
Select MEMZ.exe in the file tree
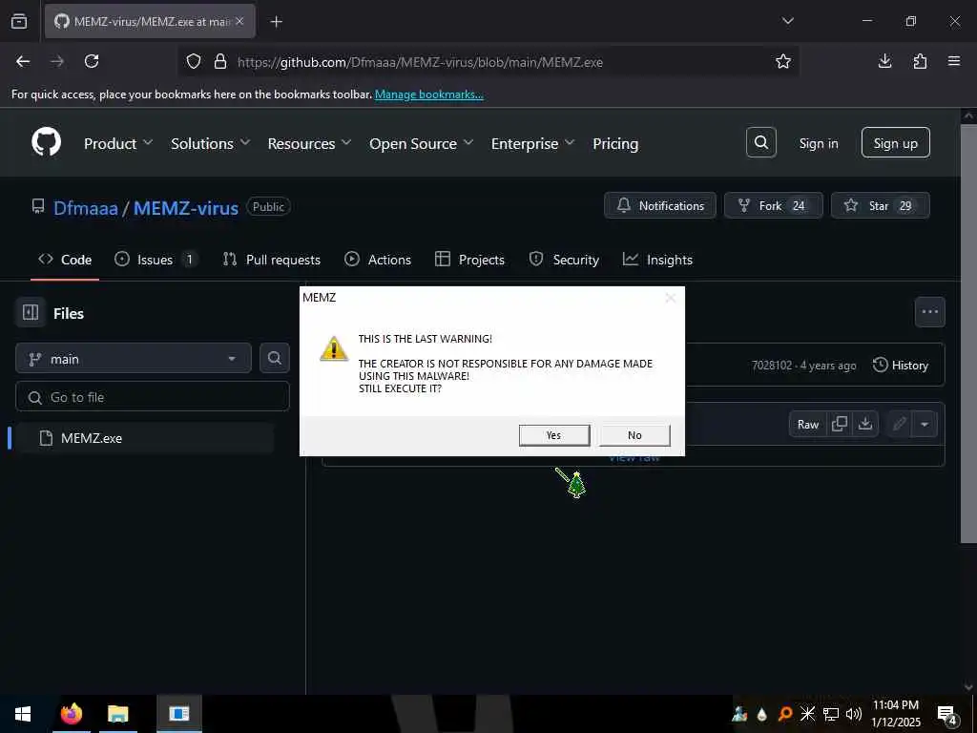(144, 437)
